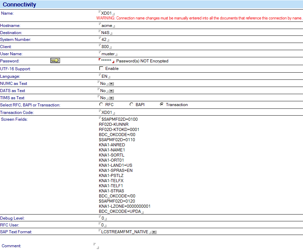Click the Language field showing EN
This screenshot has height=251, width=303.
tap(104, 76)
